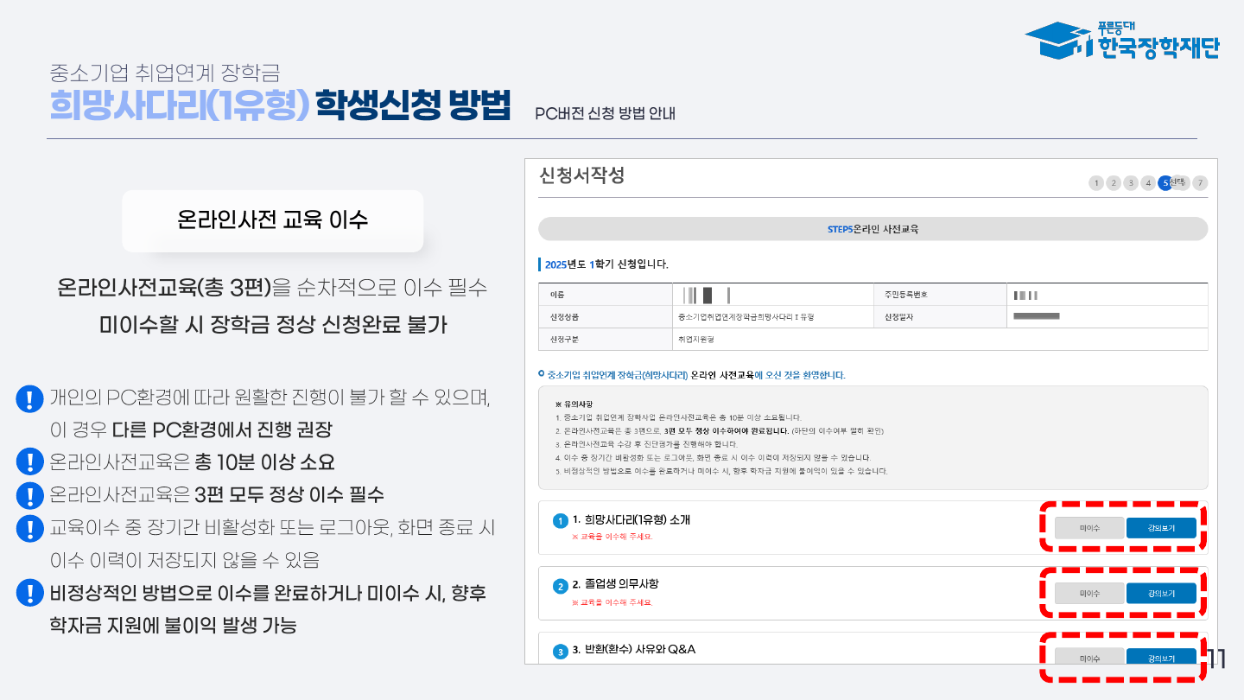Click blue number 2 badge for 졸업생 의무사항
Screen dimensions: 1244x700
(x=560, y=587)
